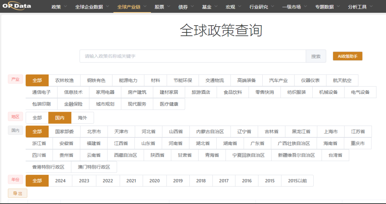
Task: Select the 信息技术 industry option
Action: coord(73,92)
